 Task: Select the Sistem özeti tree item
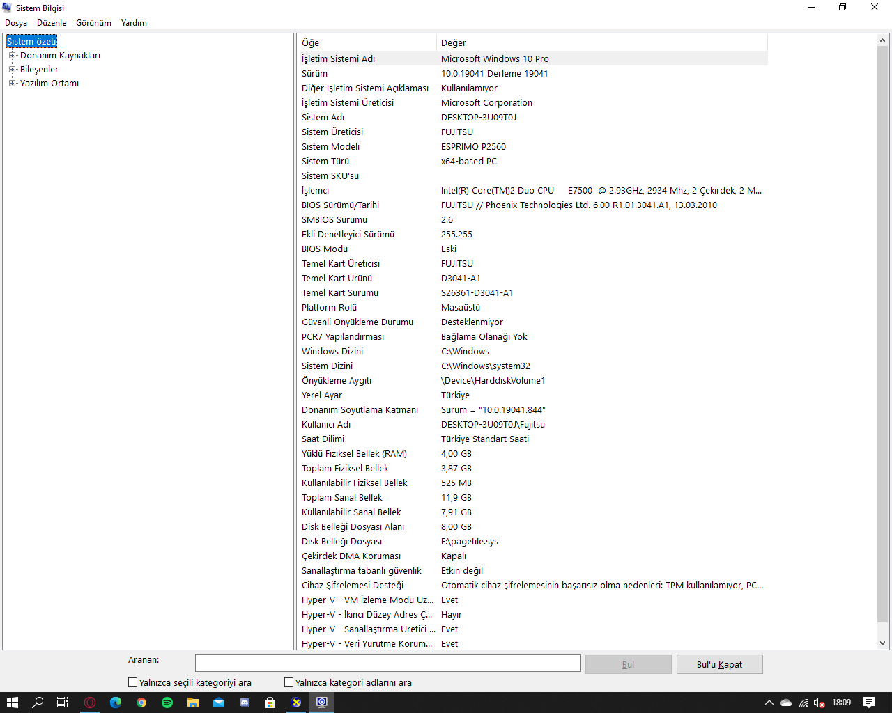pyautogui.click(x=31, y=41)
